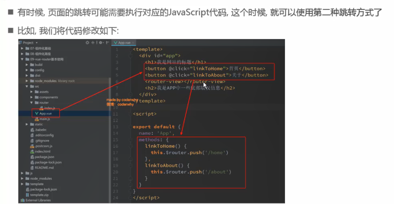Viewport: 394px width, 204px height.
Task: Click the template.zip archive icon
Action: click(27, 195)
